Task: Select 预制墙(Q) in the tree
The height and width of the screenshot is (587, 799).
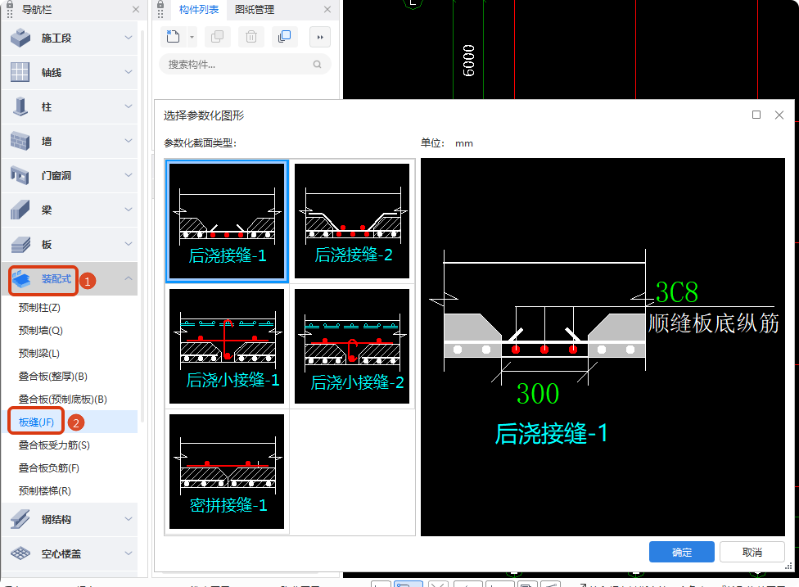Action: pyautogui.click(x=41, y=330)
